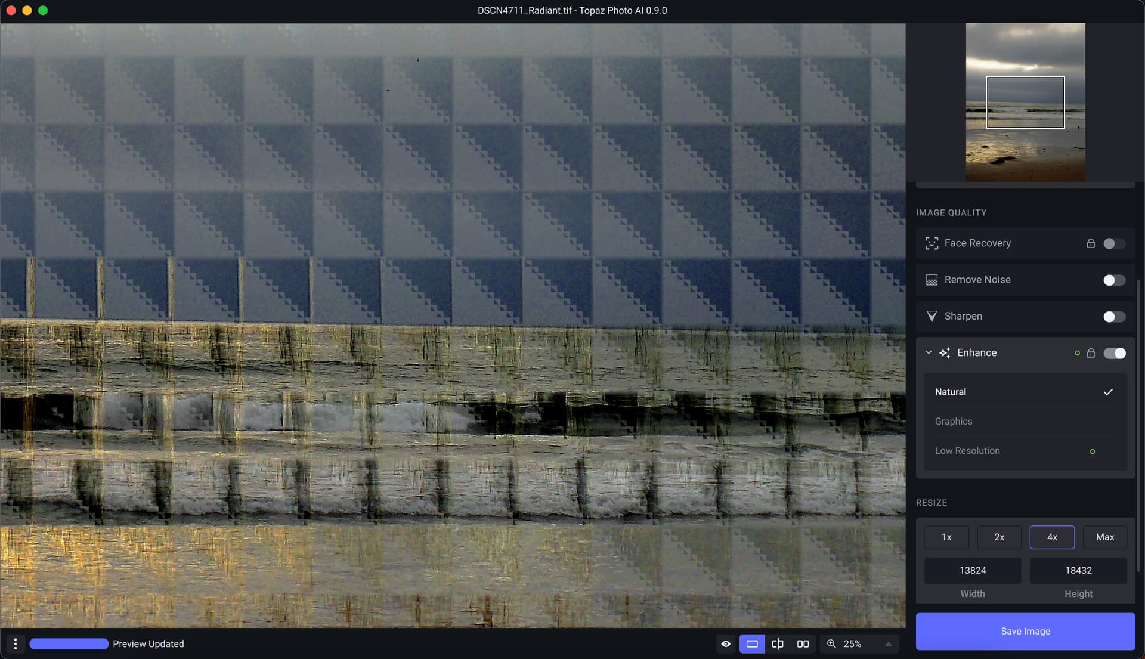This screenshot has height=659, width=1145.
Task: Select the Max resize option
Action: (1104, 537)
